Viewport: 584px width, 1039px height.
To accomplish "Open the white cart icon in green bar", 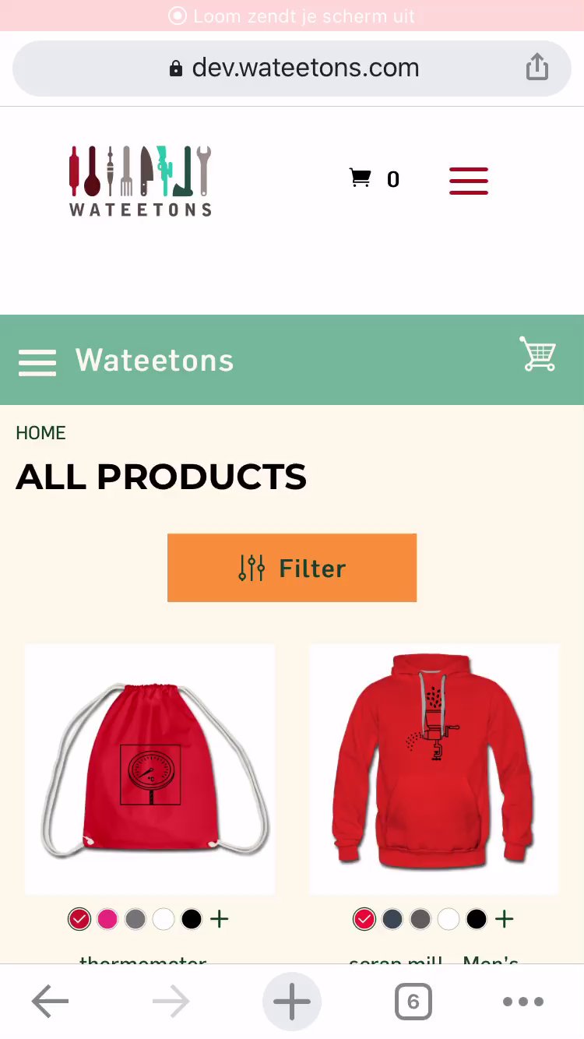I will (x=538, y=354).
